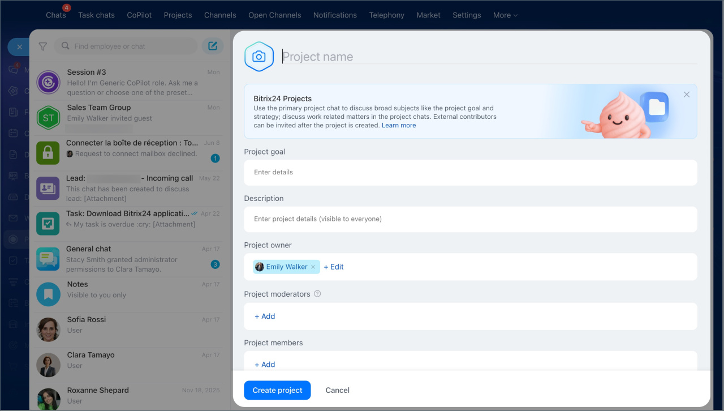Edit the project owner

[334, 267]
